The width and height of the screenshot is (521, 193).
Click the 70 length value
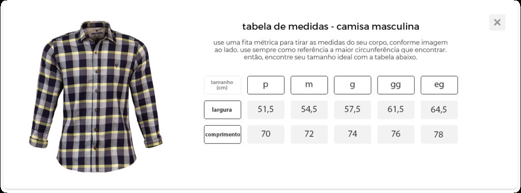point(266,134)
